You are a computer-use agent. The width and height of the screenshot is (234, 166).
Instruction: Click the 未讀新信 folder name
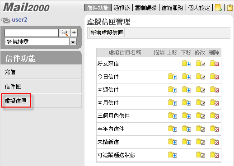(x=108, y=142)
